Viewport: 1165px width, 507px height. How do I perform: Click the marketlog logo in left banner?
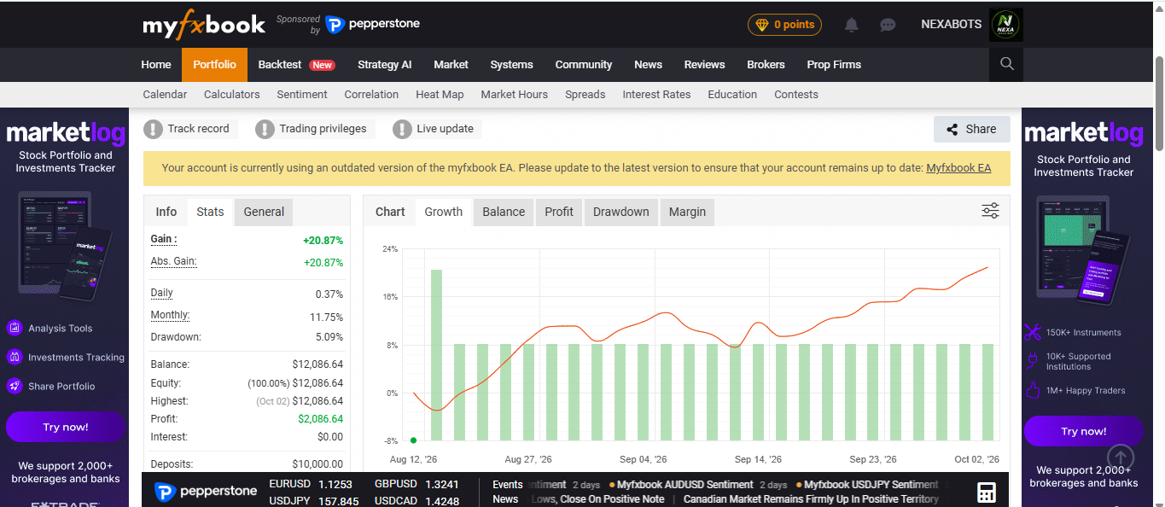pyautogui.click(x=66, y=132)
